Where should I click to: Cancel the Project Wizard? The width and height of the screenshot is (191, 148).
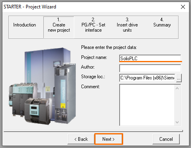point(166,139)
